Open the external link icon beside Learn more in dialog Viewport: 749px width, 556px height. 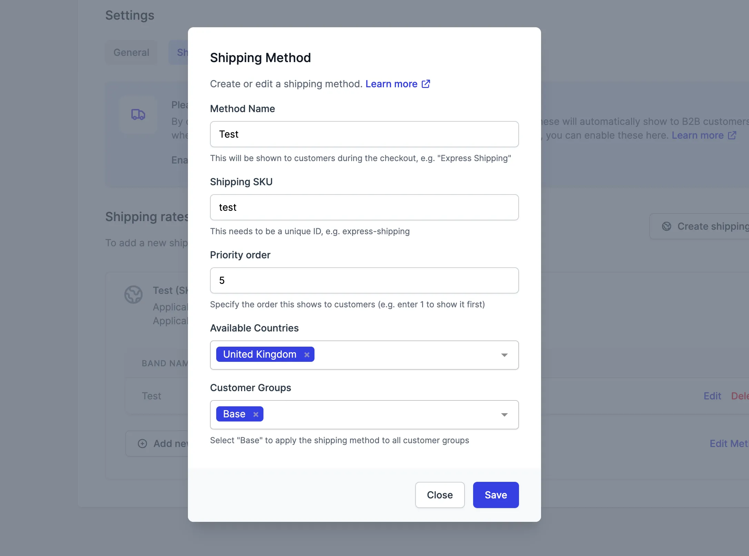(426, 84)
